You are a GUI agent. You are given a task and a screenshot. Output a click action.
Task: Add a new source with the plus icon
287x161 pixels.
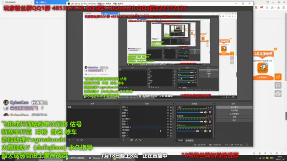tap(124, 140)
